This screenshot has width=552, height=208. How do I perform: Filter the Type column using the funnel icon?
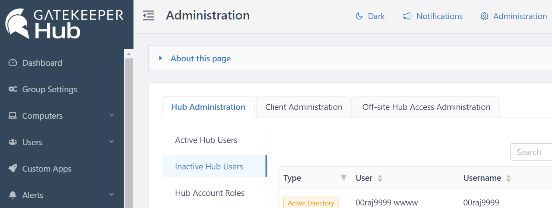pos(343,178)
